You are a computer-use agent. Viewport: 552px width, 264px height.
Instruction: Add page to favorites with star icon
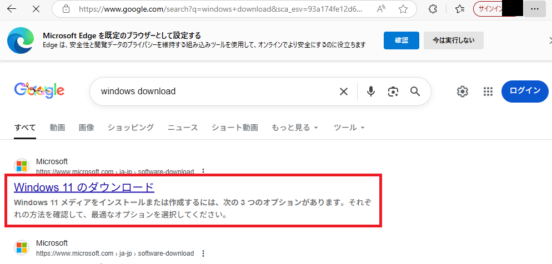[x=403, y=9]
